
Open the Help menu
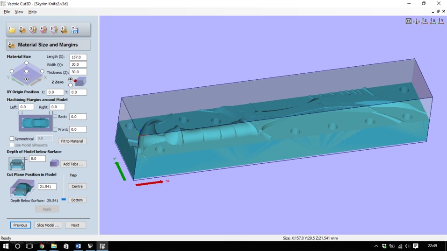[x=33, y=12]
